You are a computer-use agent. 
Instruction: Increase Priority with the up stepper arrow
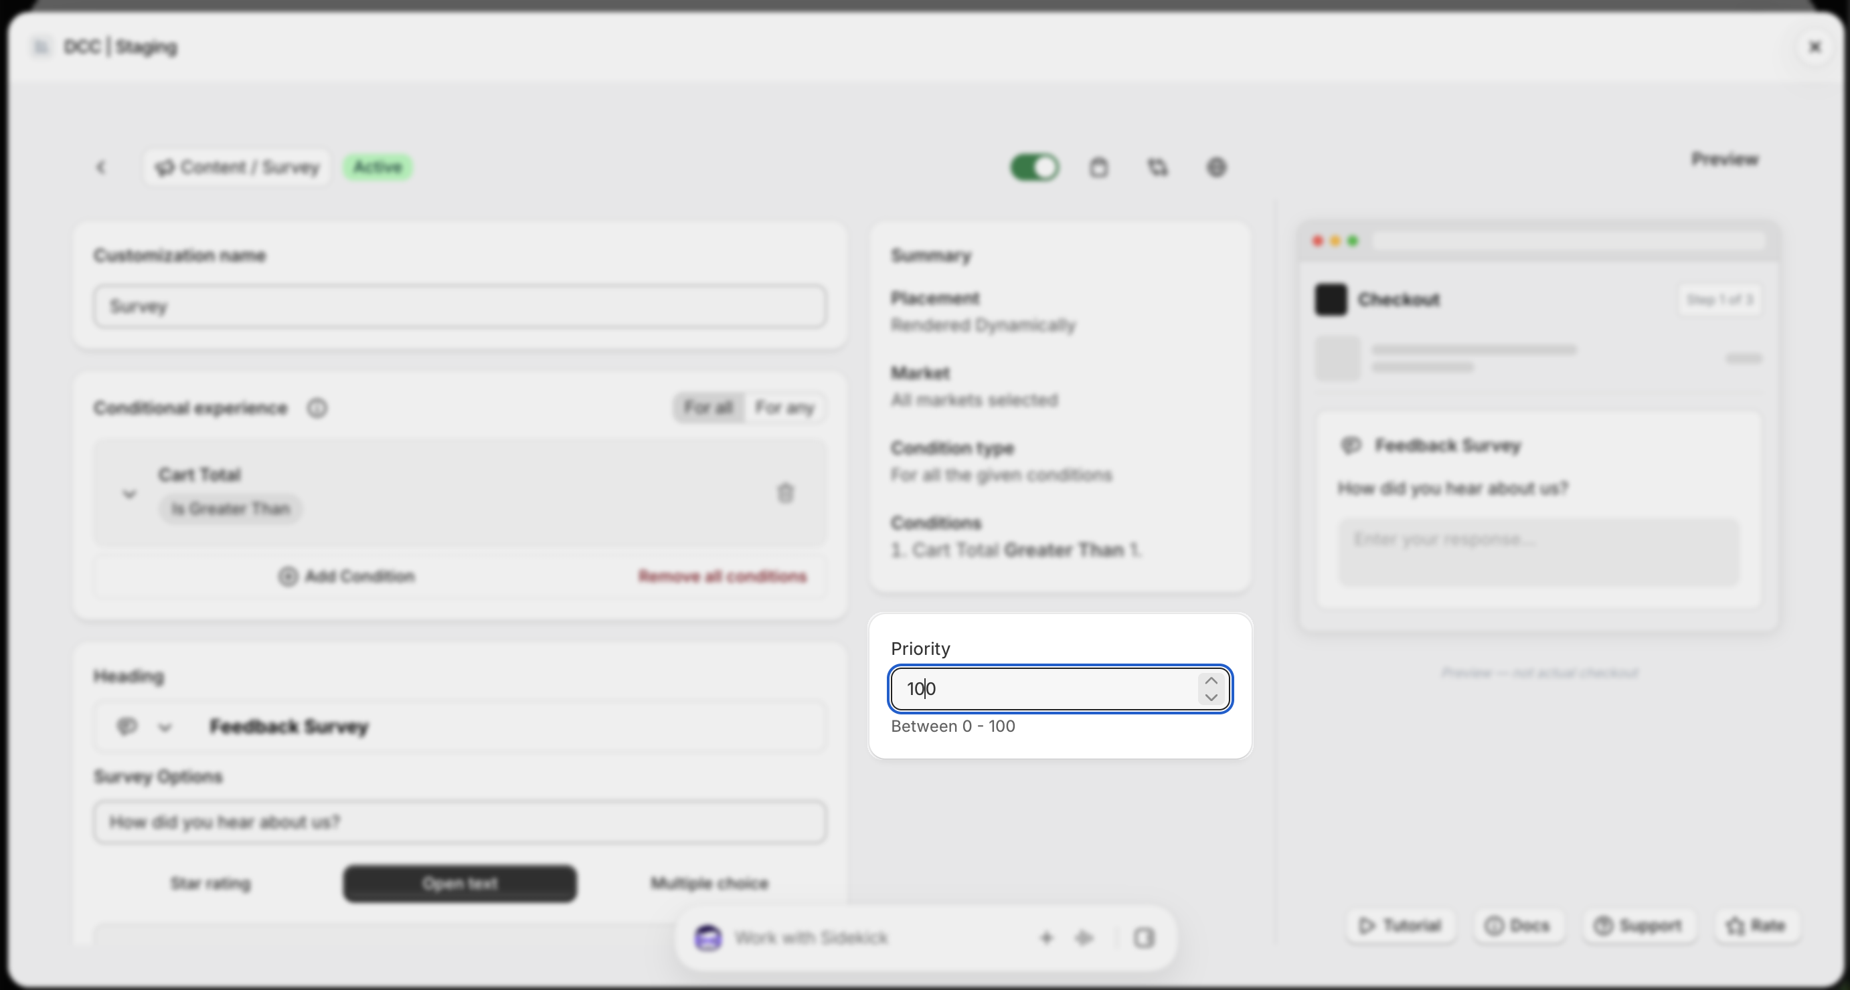click(1211, 680)
